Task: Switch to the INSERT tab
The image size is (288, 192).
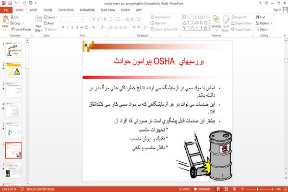Action: [34, 10]
